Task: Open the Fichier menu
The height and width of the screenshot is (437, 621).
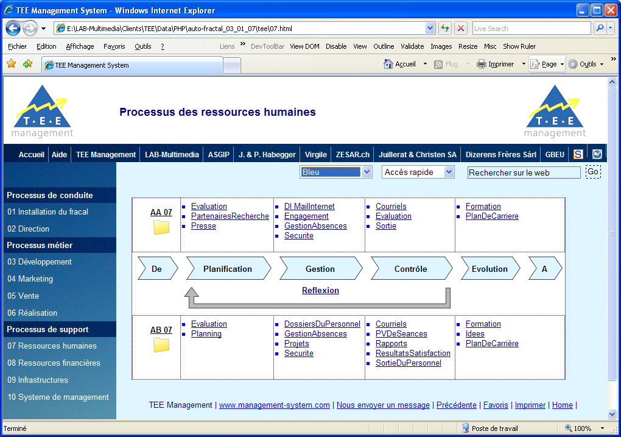Action: [x=18, y=46]
